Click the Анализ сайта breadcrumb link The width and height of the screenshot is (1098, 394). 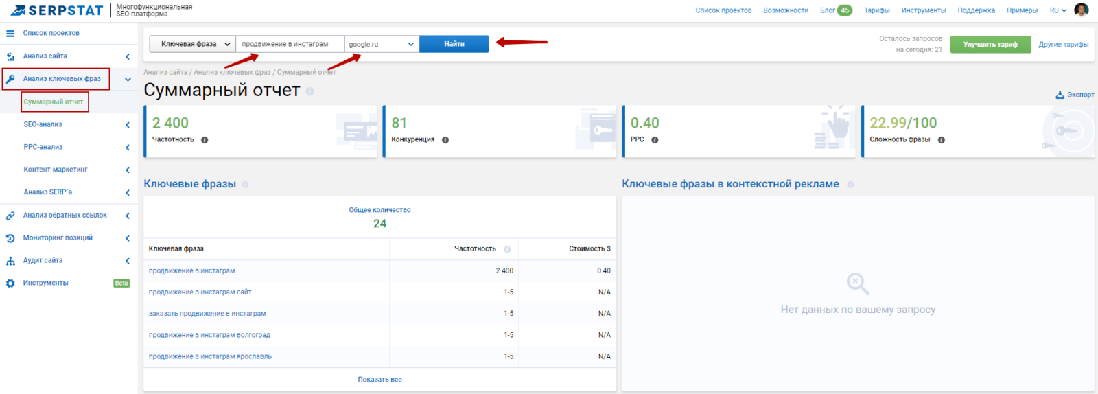(165, 72)
